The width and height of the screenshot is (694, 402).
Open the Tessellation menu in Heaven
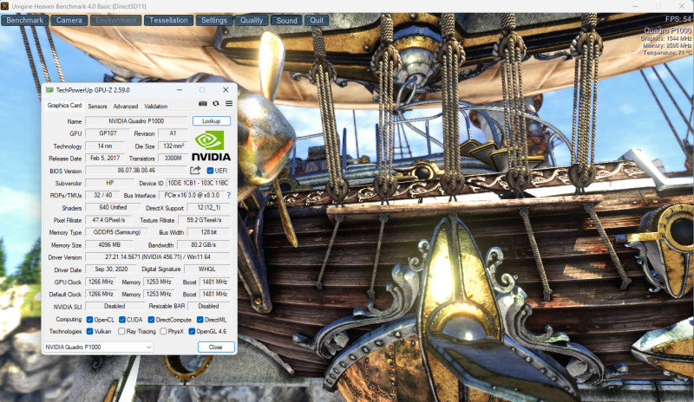point(168,20)
